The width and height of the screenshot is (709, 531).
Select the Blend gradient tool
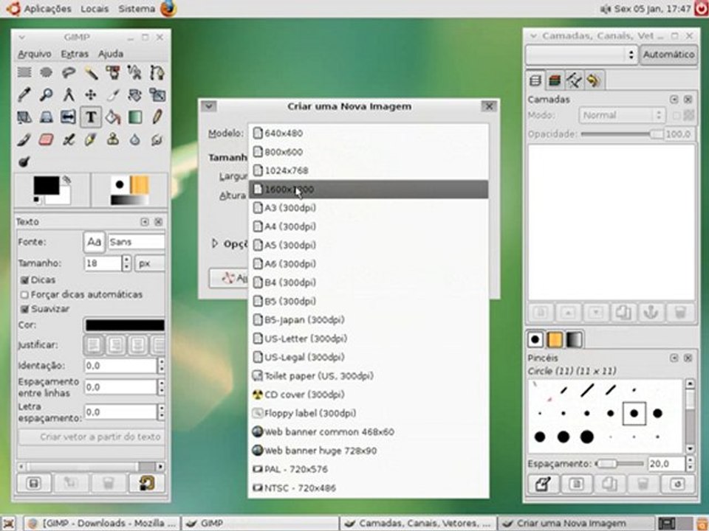tap(134, 117)
